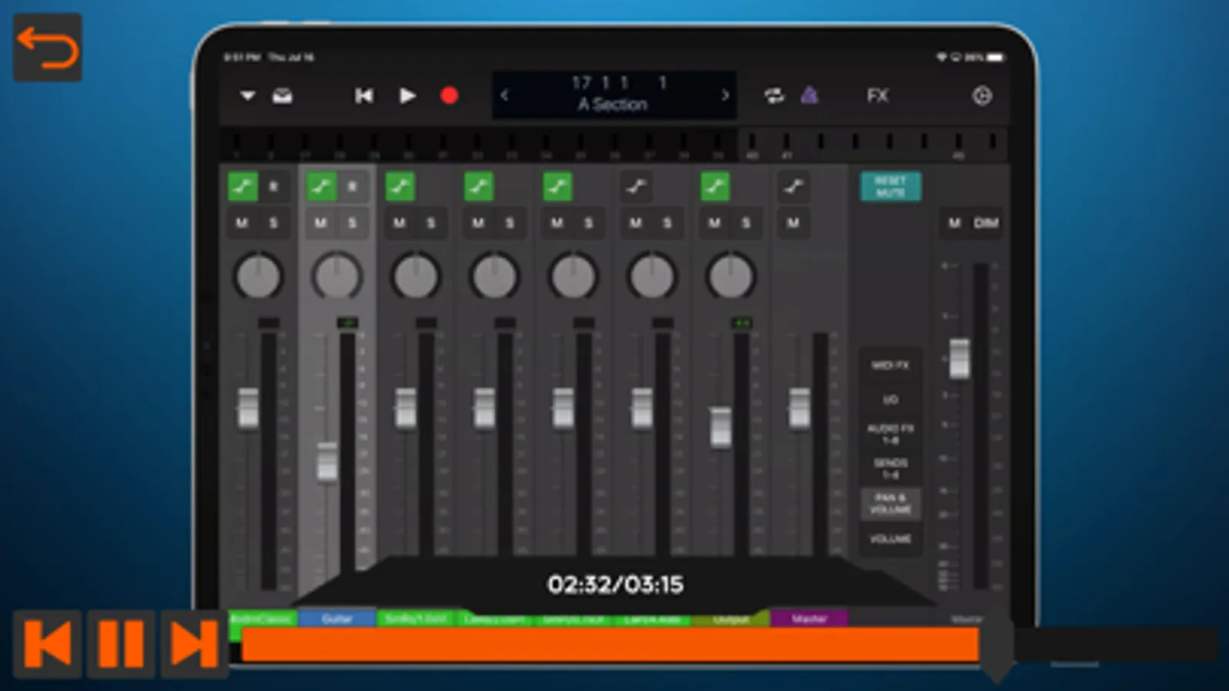Viewport: 1229px width, 691px height.
Task: Click the right chevron in the position display
Action: (724, 95)
